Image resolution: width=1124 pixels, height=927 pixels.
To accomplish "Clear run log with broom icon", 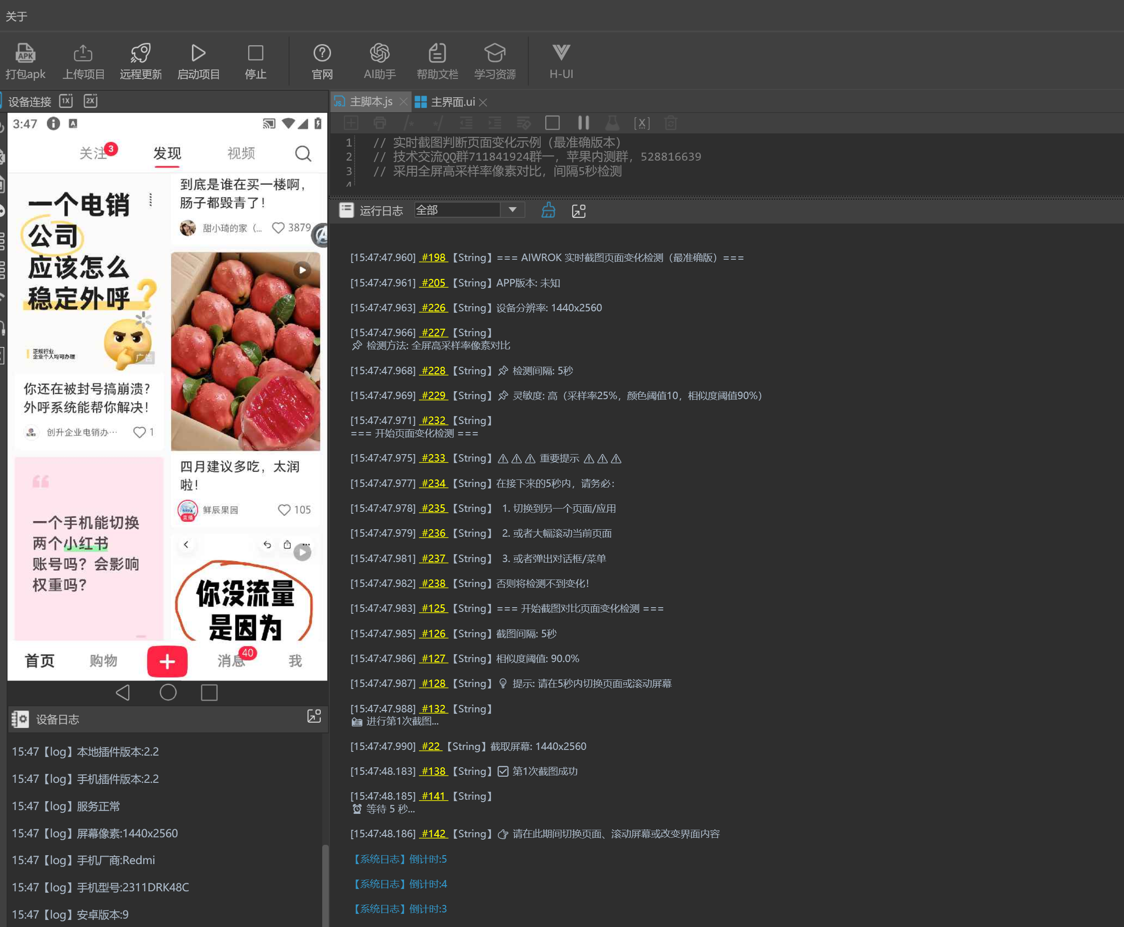I will pos(549,210).
